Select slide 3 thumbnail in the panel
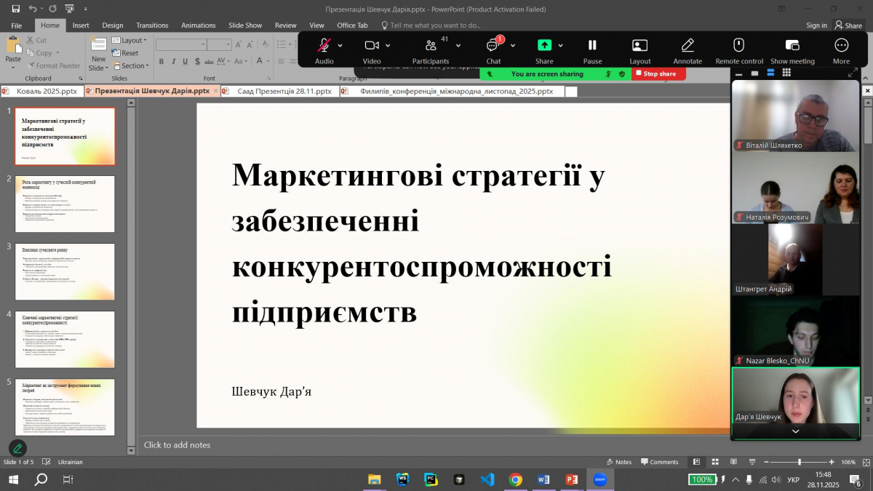The height and width of the screenshot is (491, 873). (x=65, y=271)
